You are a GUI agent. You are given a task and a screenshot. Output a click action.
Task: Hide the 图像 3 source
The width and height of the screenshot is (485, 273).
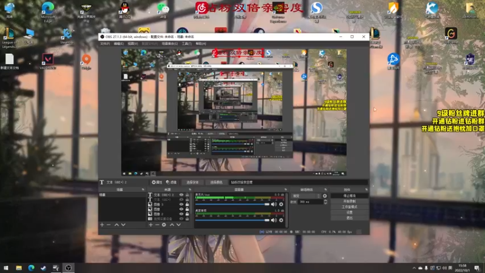pyautogui.click(x=181, y=204)
